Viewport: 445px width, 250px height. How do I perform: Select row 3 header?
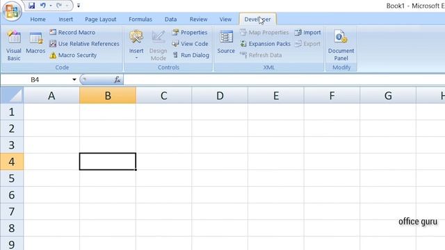[12, 145]
